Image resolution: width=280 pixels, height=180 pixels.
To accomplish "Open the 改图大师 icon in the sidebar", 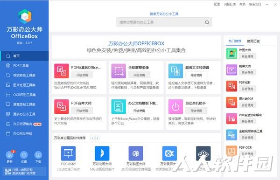I will (x=231, y=54).
